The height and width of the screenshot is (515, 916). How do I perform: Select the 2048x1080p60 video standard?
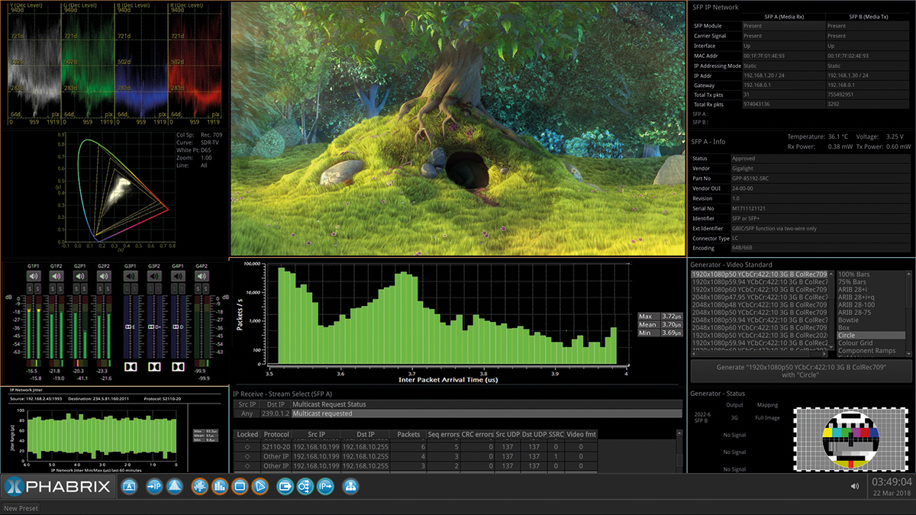760,327
